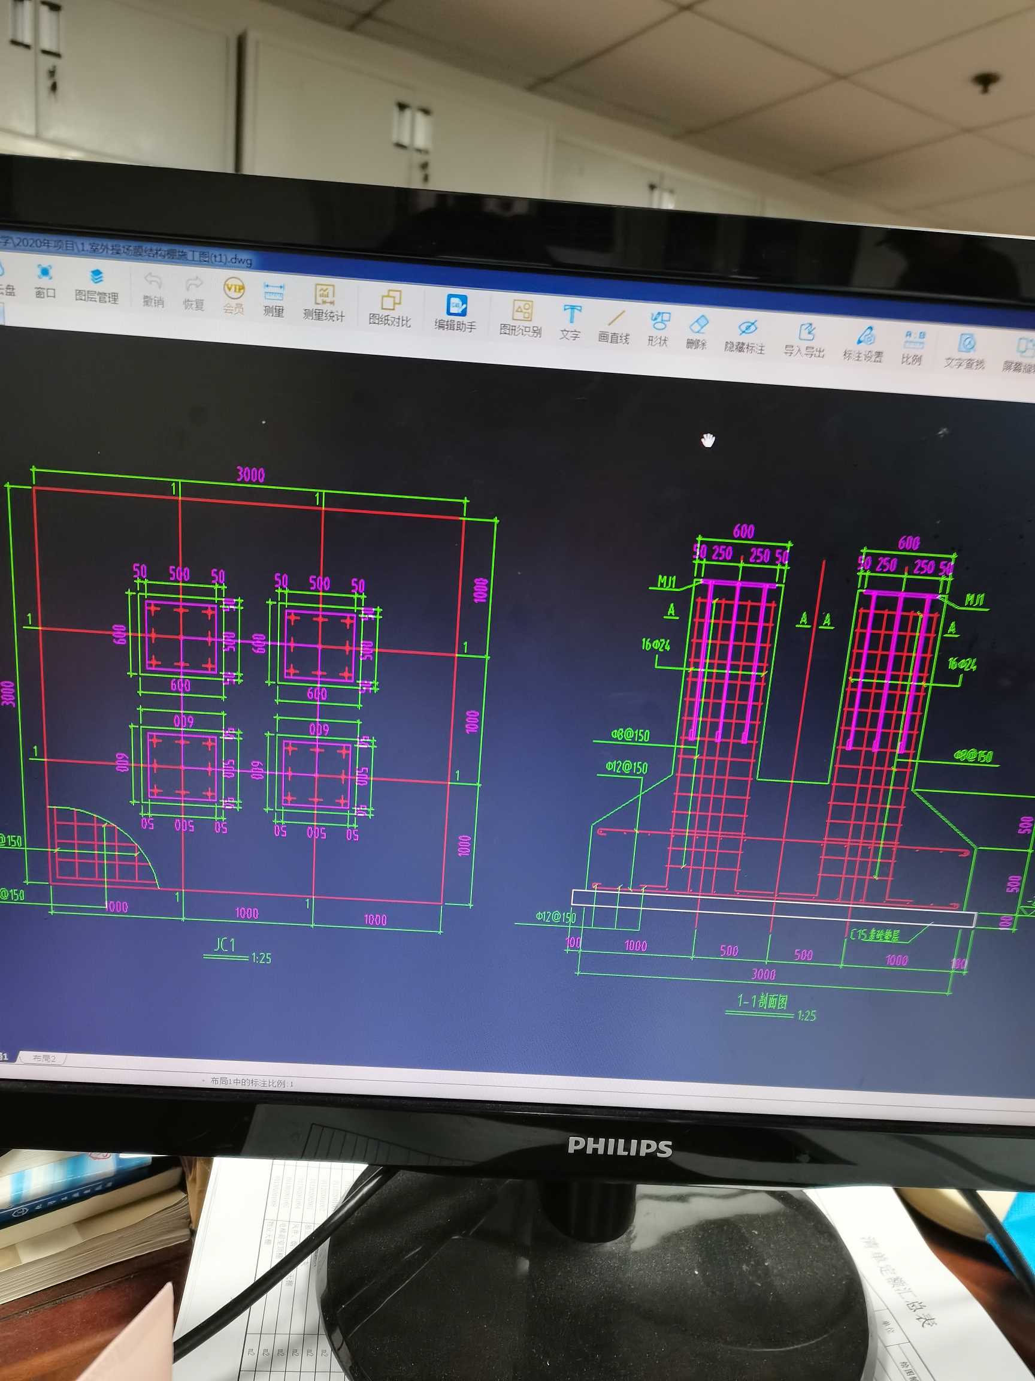The height and width of the screenshot is (1381, 1035).
Task: Click the top 3000 dimension on JC1 plan
Action: coord(250,475)
